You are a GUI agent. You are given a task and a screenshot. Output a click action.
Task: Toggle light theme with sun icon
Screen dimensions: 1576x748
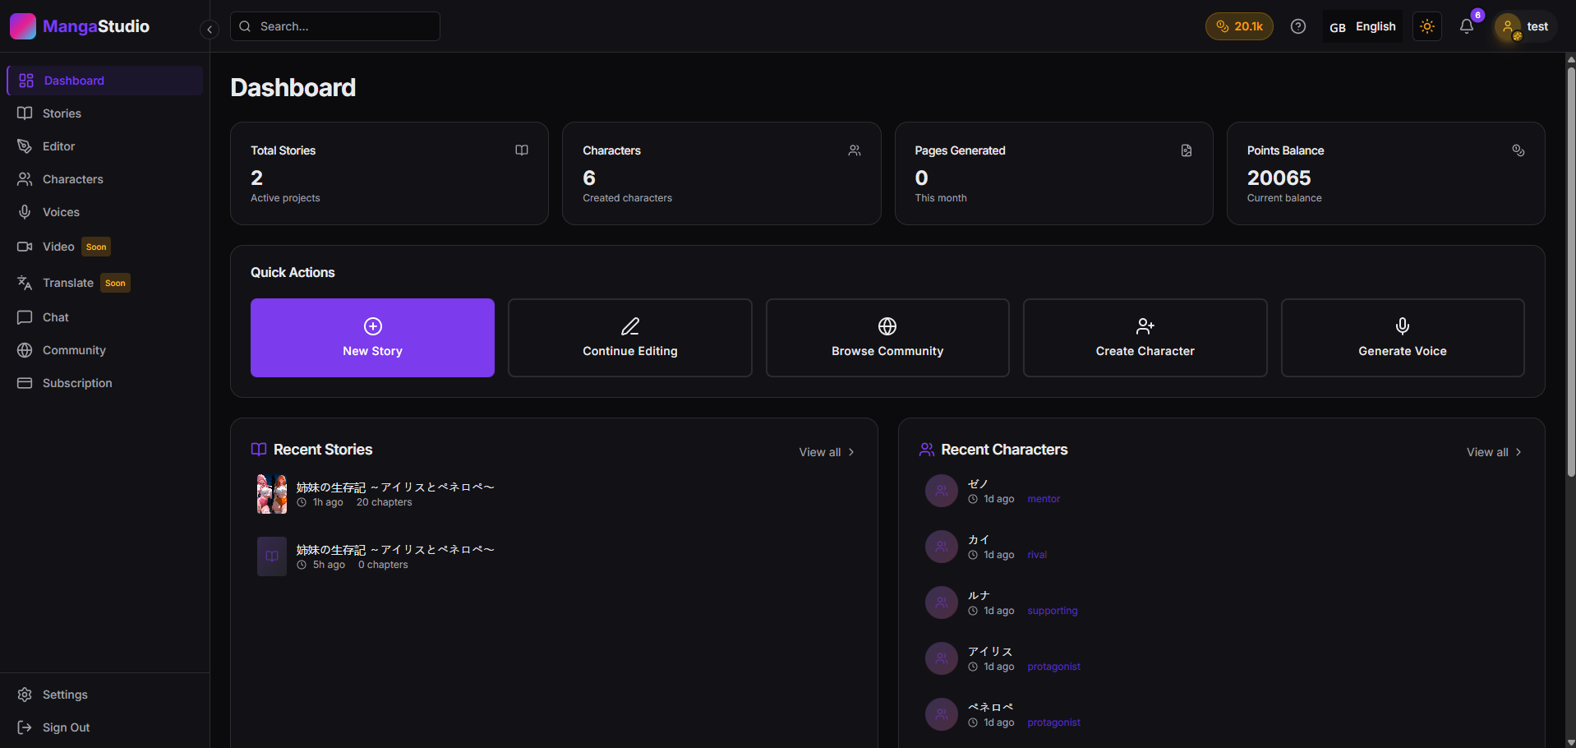1427,26
